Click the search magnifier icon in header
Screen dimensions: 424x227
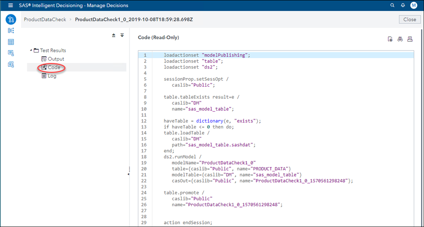click(x=392, y=6)
